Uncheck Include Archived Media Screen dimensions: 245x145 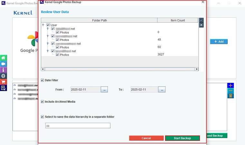(42, 102)
